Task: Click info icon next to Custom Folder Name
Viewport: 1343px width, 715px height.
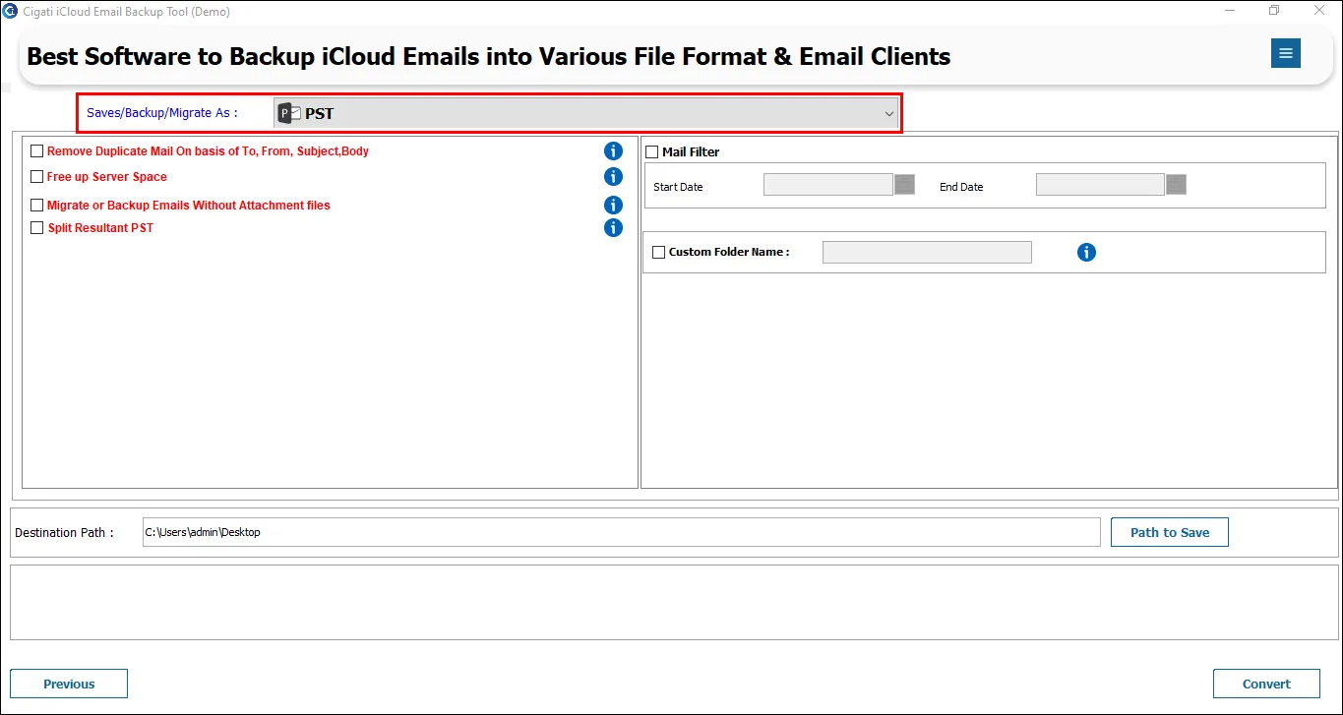Action: pyautogui.click(x=1086, y=253)
